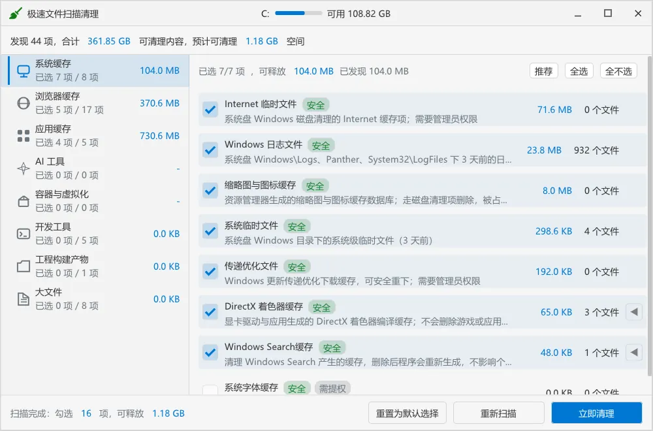The width and height of the screenshot is (653, 431).
Task: Toggle the 系统临时文件 checkbox
Action: tap(210, 231)
